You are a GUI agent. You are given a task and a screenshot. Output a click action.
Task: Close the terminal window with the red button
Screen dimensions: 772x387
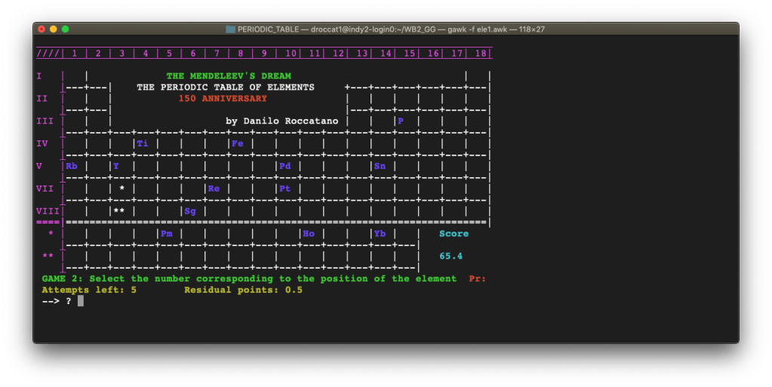coord(42,29)
